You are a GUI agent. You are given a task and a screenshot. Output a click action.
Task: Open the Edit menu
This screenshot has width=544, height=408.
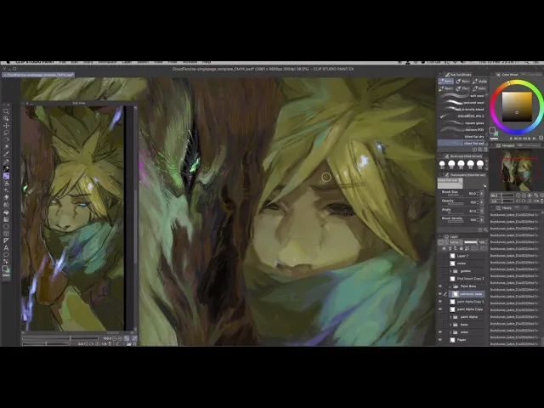(75, 62)
